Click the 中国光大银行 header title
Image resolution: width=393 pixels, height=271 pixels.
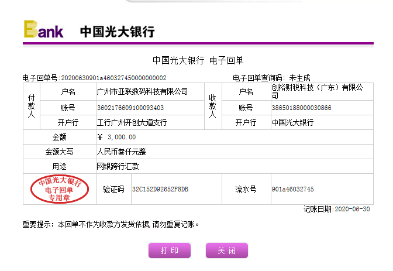point(118,32)
